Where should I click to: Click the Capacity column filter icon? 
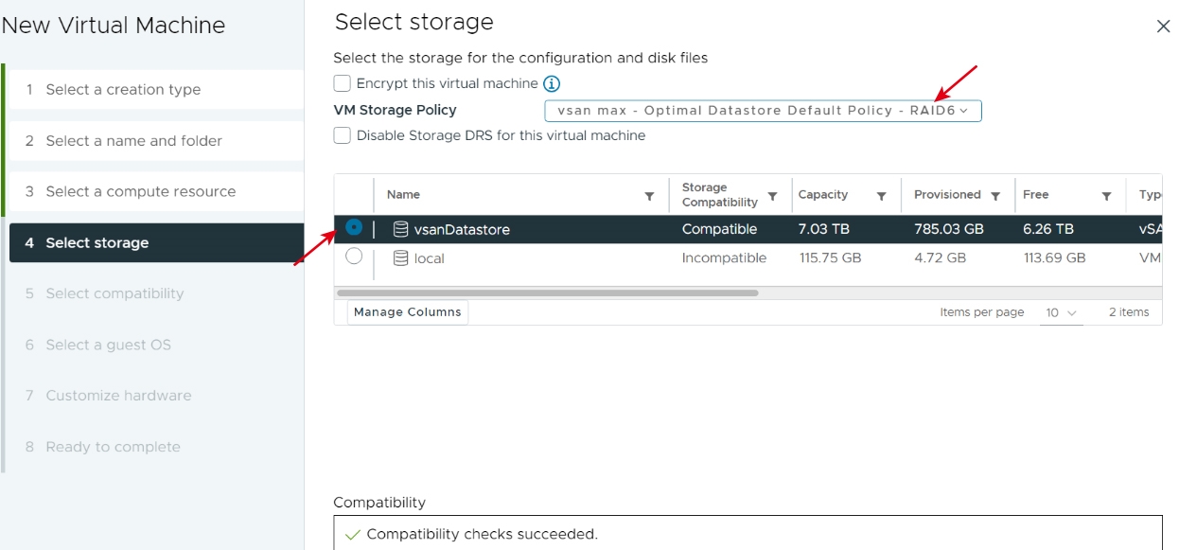click(x=881, y=196)
